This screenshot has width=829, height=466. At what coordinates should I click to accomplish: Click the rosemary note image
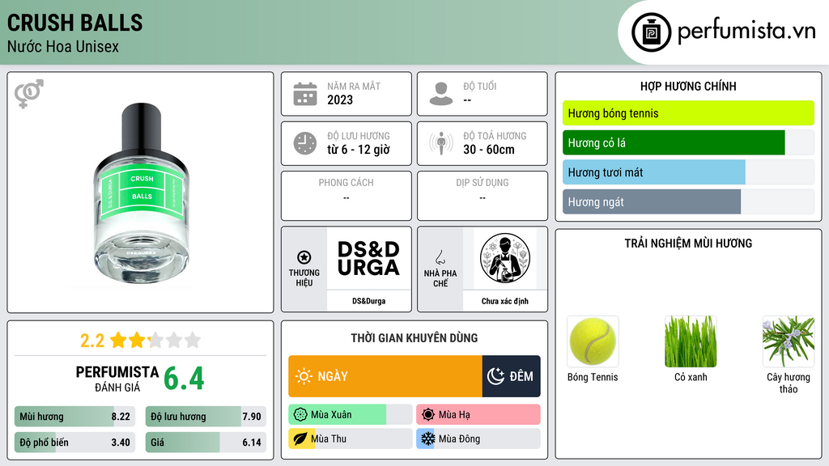click(x=789, y=341)
